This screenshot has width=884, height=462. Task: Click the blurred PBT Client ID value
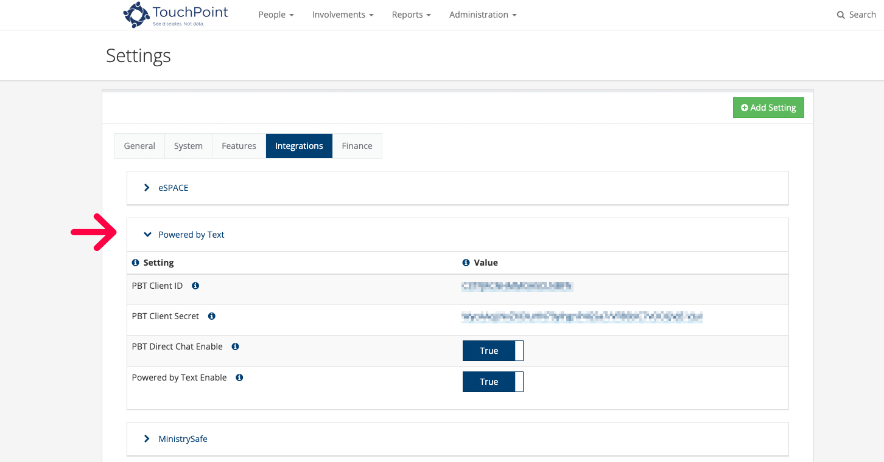pos(517,286)
